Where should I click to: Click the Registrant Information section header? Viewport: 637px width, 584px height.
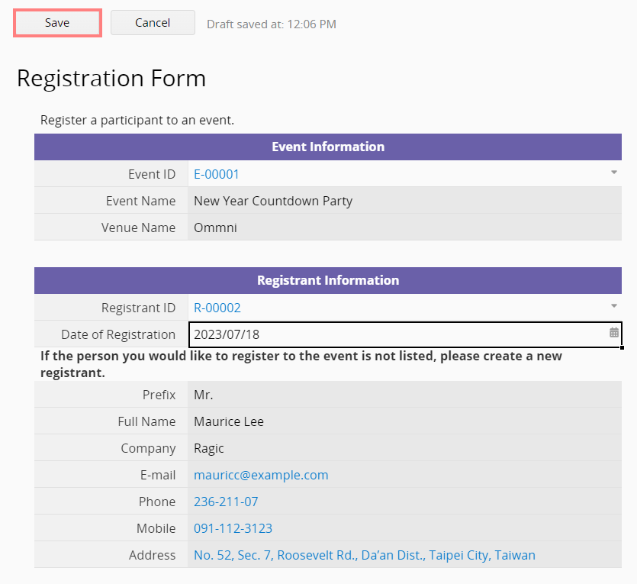(328, 280)
